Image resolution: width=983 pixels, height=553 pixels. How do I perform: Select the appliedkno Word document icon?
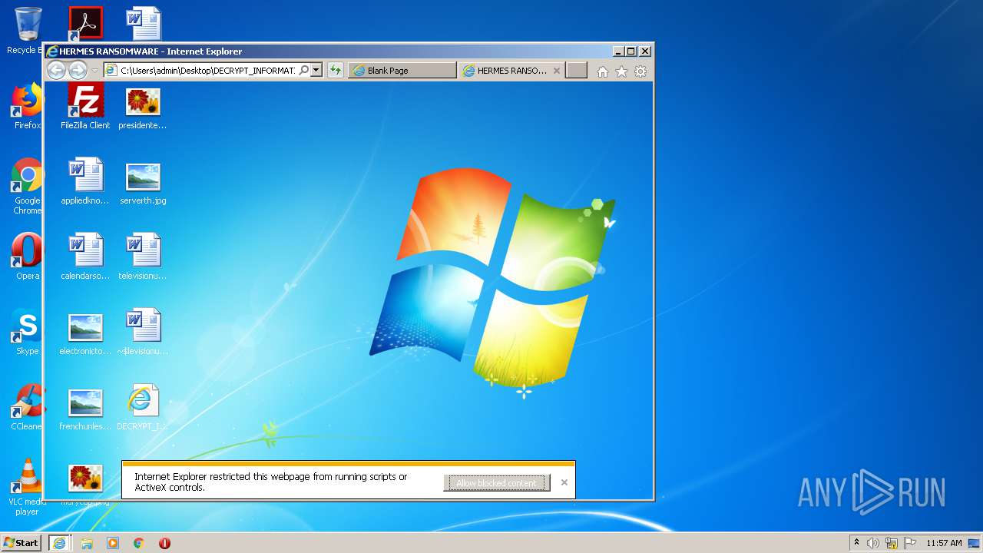point(85,181)
